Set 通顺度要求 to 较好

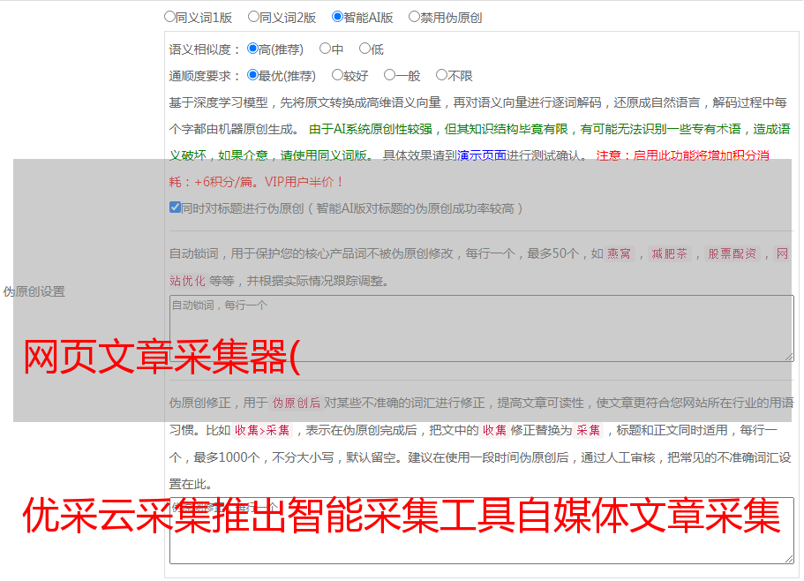[x=337, y=75]
